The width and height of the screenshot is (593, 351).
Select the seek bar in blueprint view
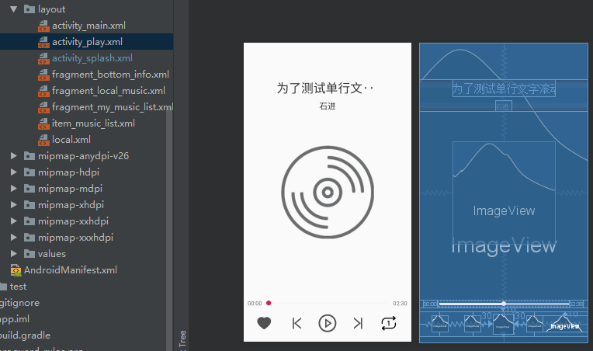click(x=504, y=304)
